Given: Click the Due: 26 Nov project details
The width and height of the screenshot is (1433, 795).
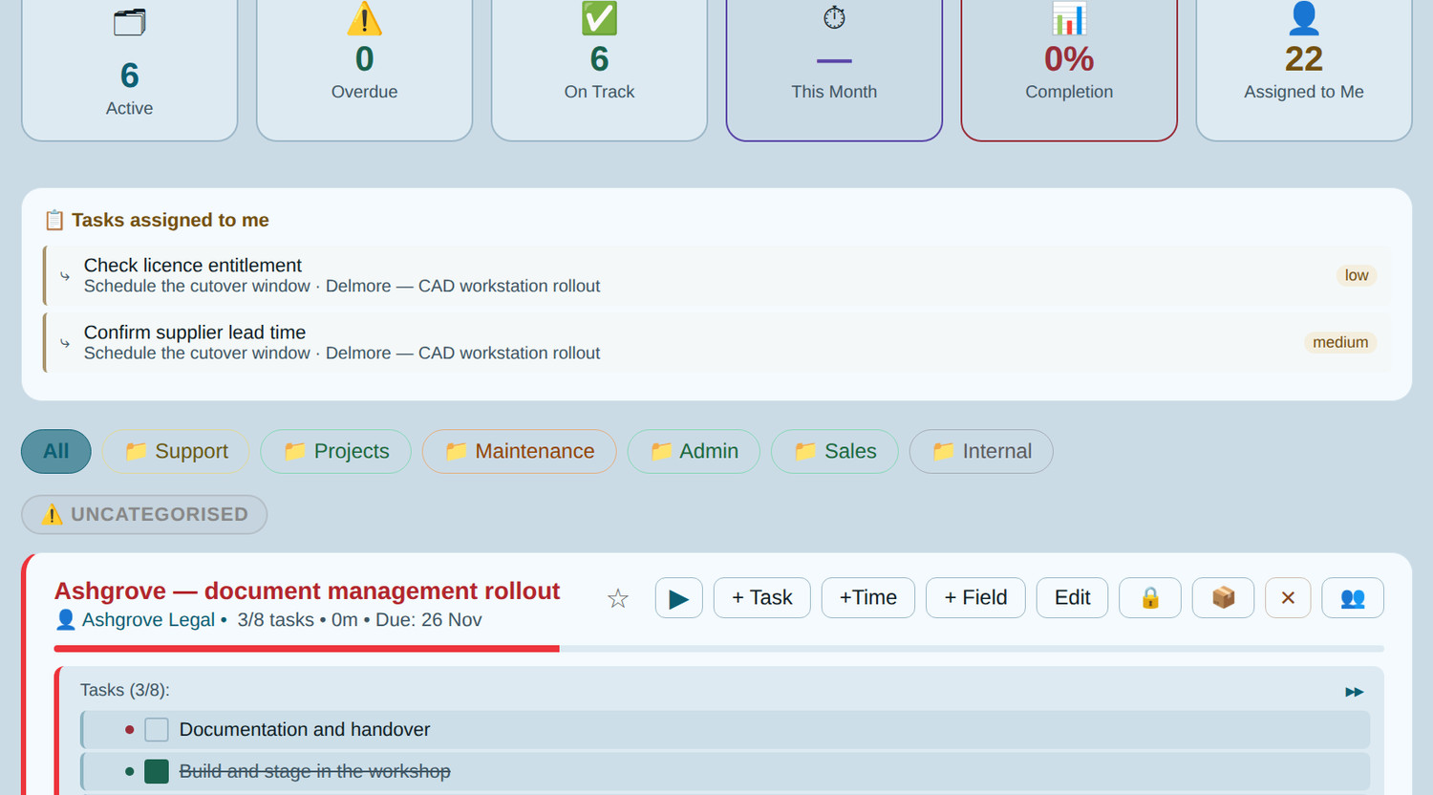Looking at the screenshot, I should click(429, 620).
